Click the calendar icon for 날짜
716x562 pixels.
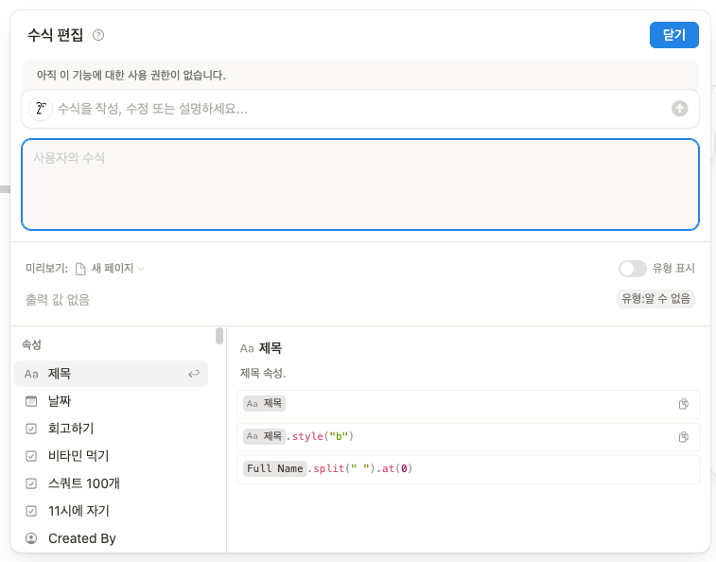[x=31, y=401]
